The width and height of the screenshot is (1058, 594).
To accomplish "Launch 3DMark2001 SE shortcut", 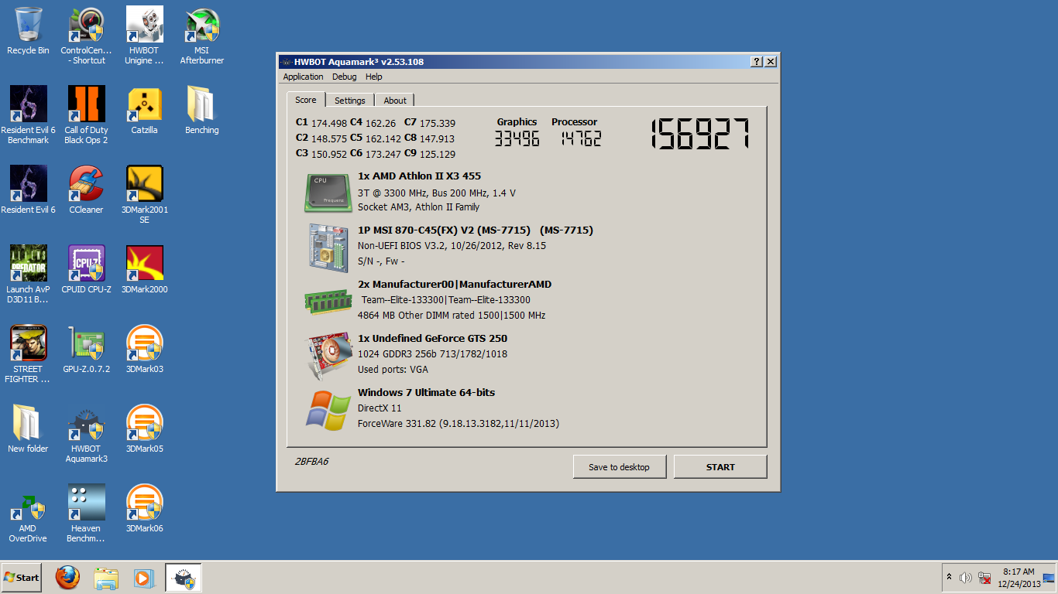I will [x=144, y=194].
